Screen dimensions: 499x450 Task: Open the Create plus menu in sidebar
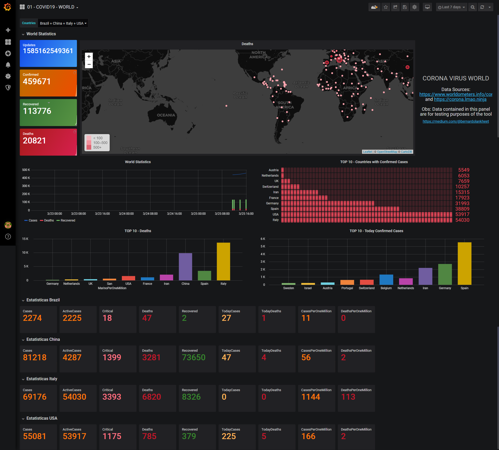[x=8, y=30]
